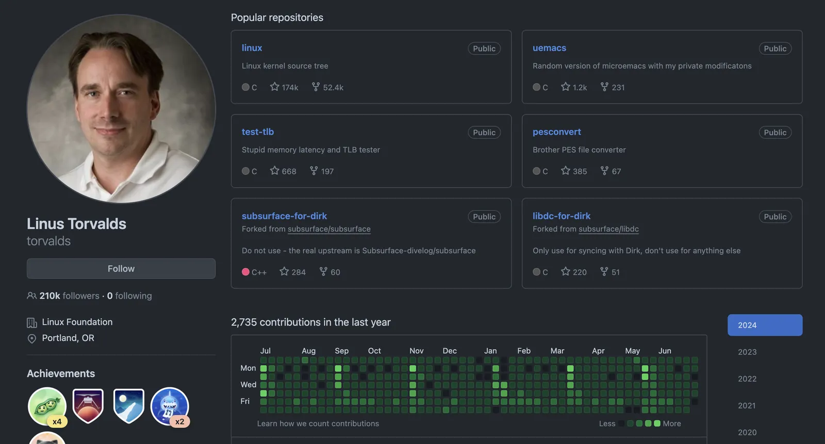Open subsurface-for-dirk repository
The image size is (825, 444).
coord(284,216)
